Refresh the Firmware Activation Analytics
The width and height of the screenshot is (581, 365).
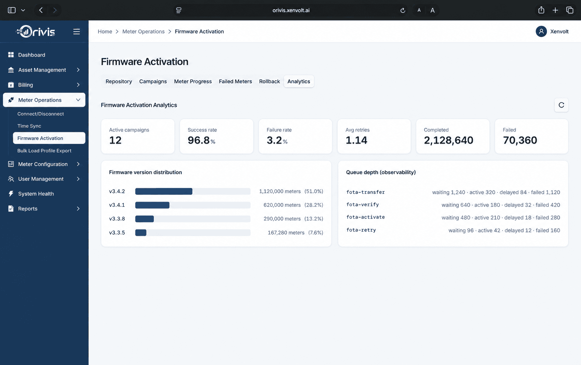pos(561,105)
